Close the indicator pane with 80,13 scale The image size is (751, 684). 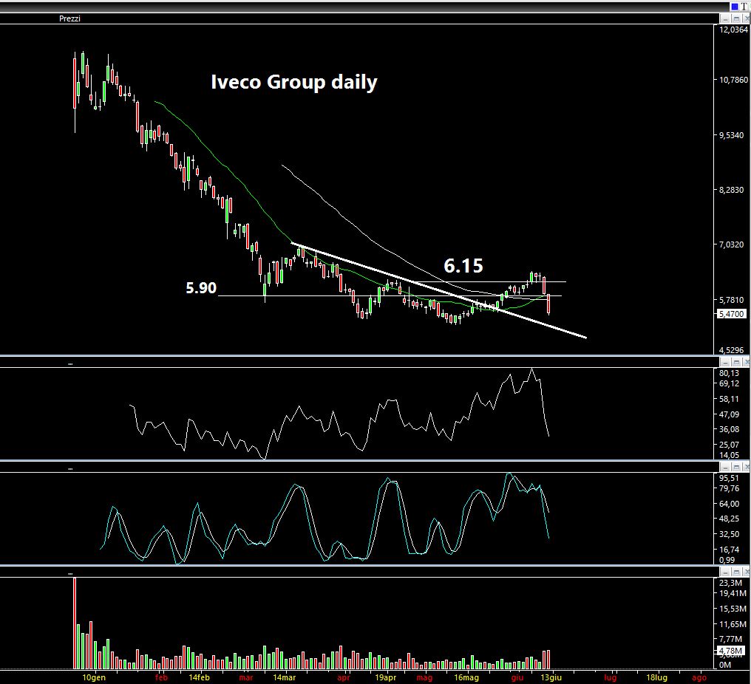click(747, 363)
